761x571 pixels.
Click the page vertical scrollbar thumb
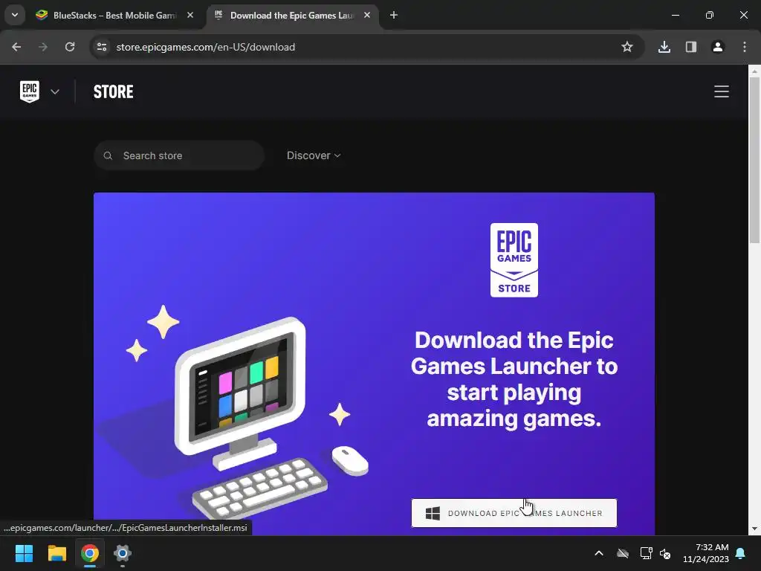coord(754,161)
